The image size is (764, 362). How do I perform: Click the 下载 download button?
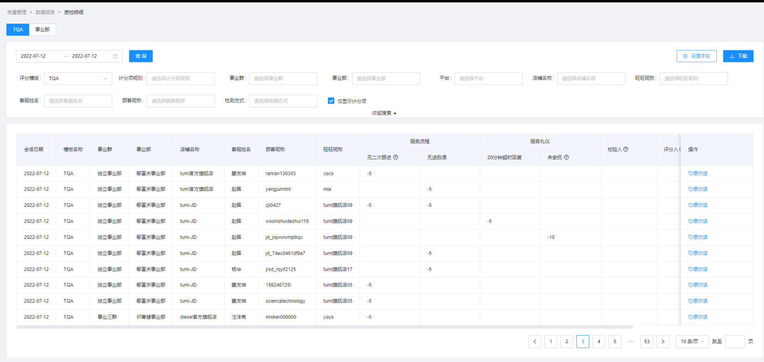click(738, 56)
